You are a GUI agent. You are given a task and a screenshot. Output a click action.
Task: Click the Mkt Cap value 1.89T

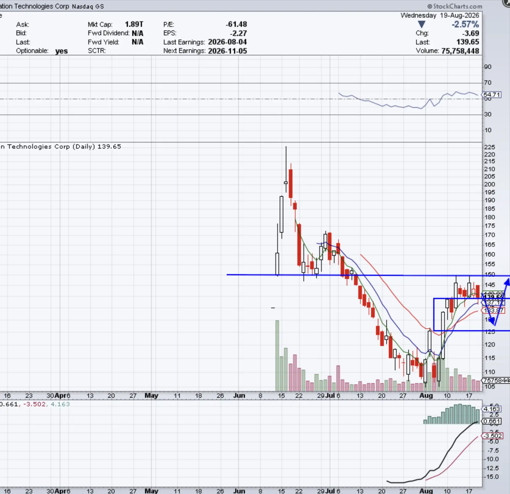tap(134, 24)
